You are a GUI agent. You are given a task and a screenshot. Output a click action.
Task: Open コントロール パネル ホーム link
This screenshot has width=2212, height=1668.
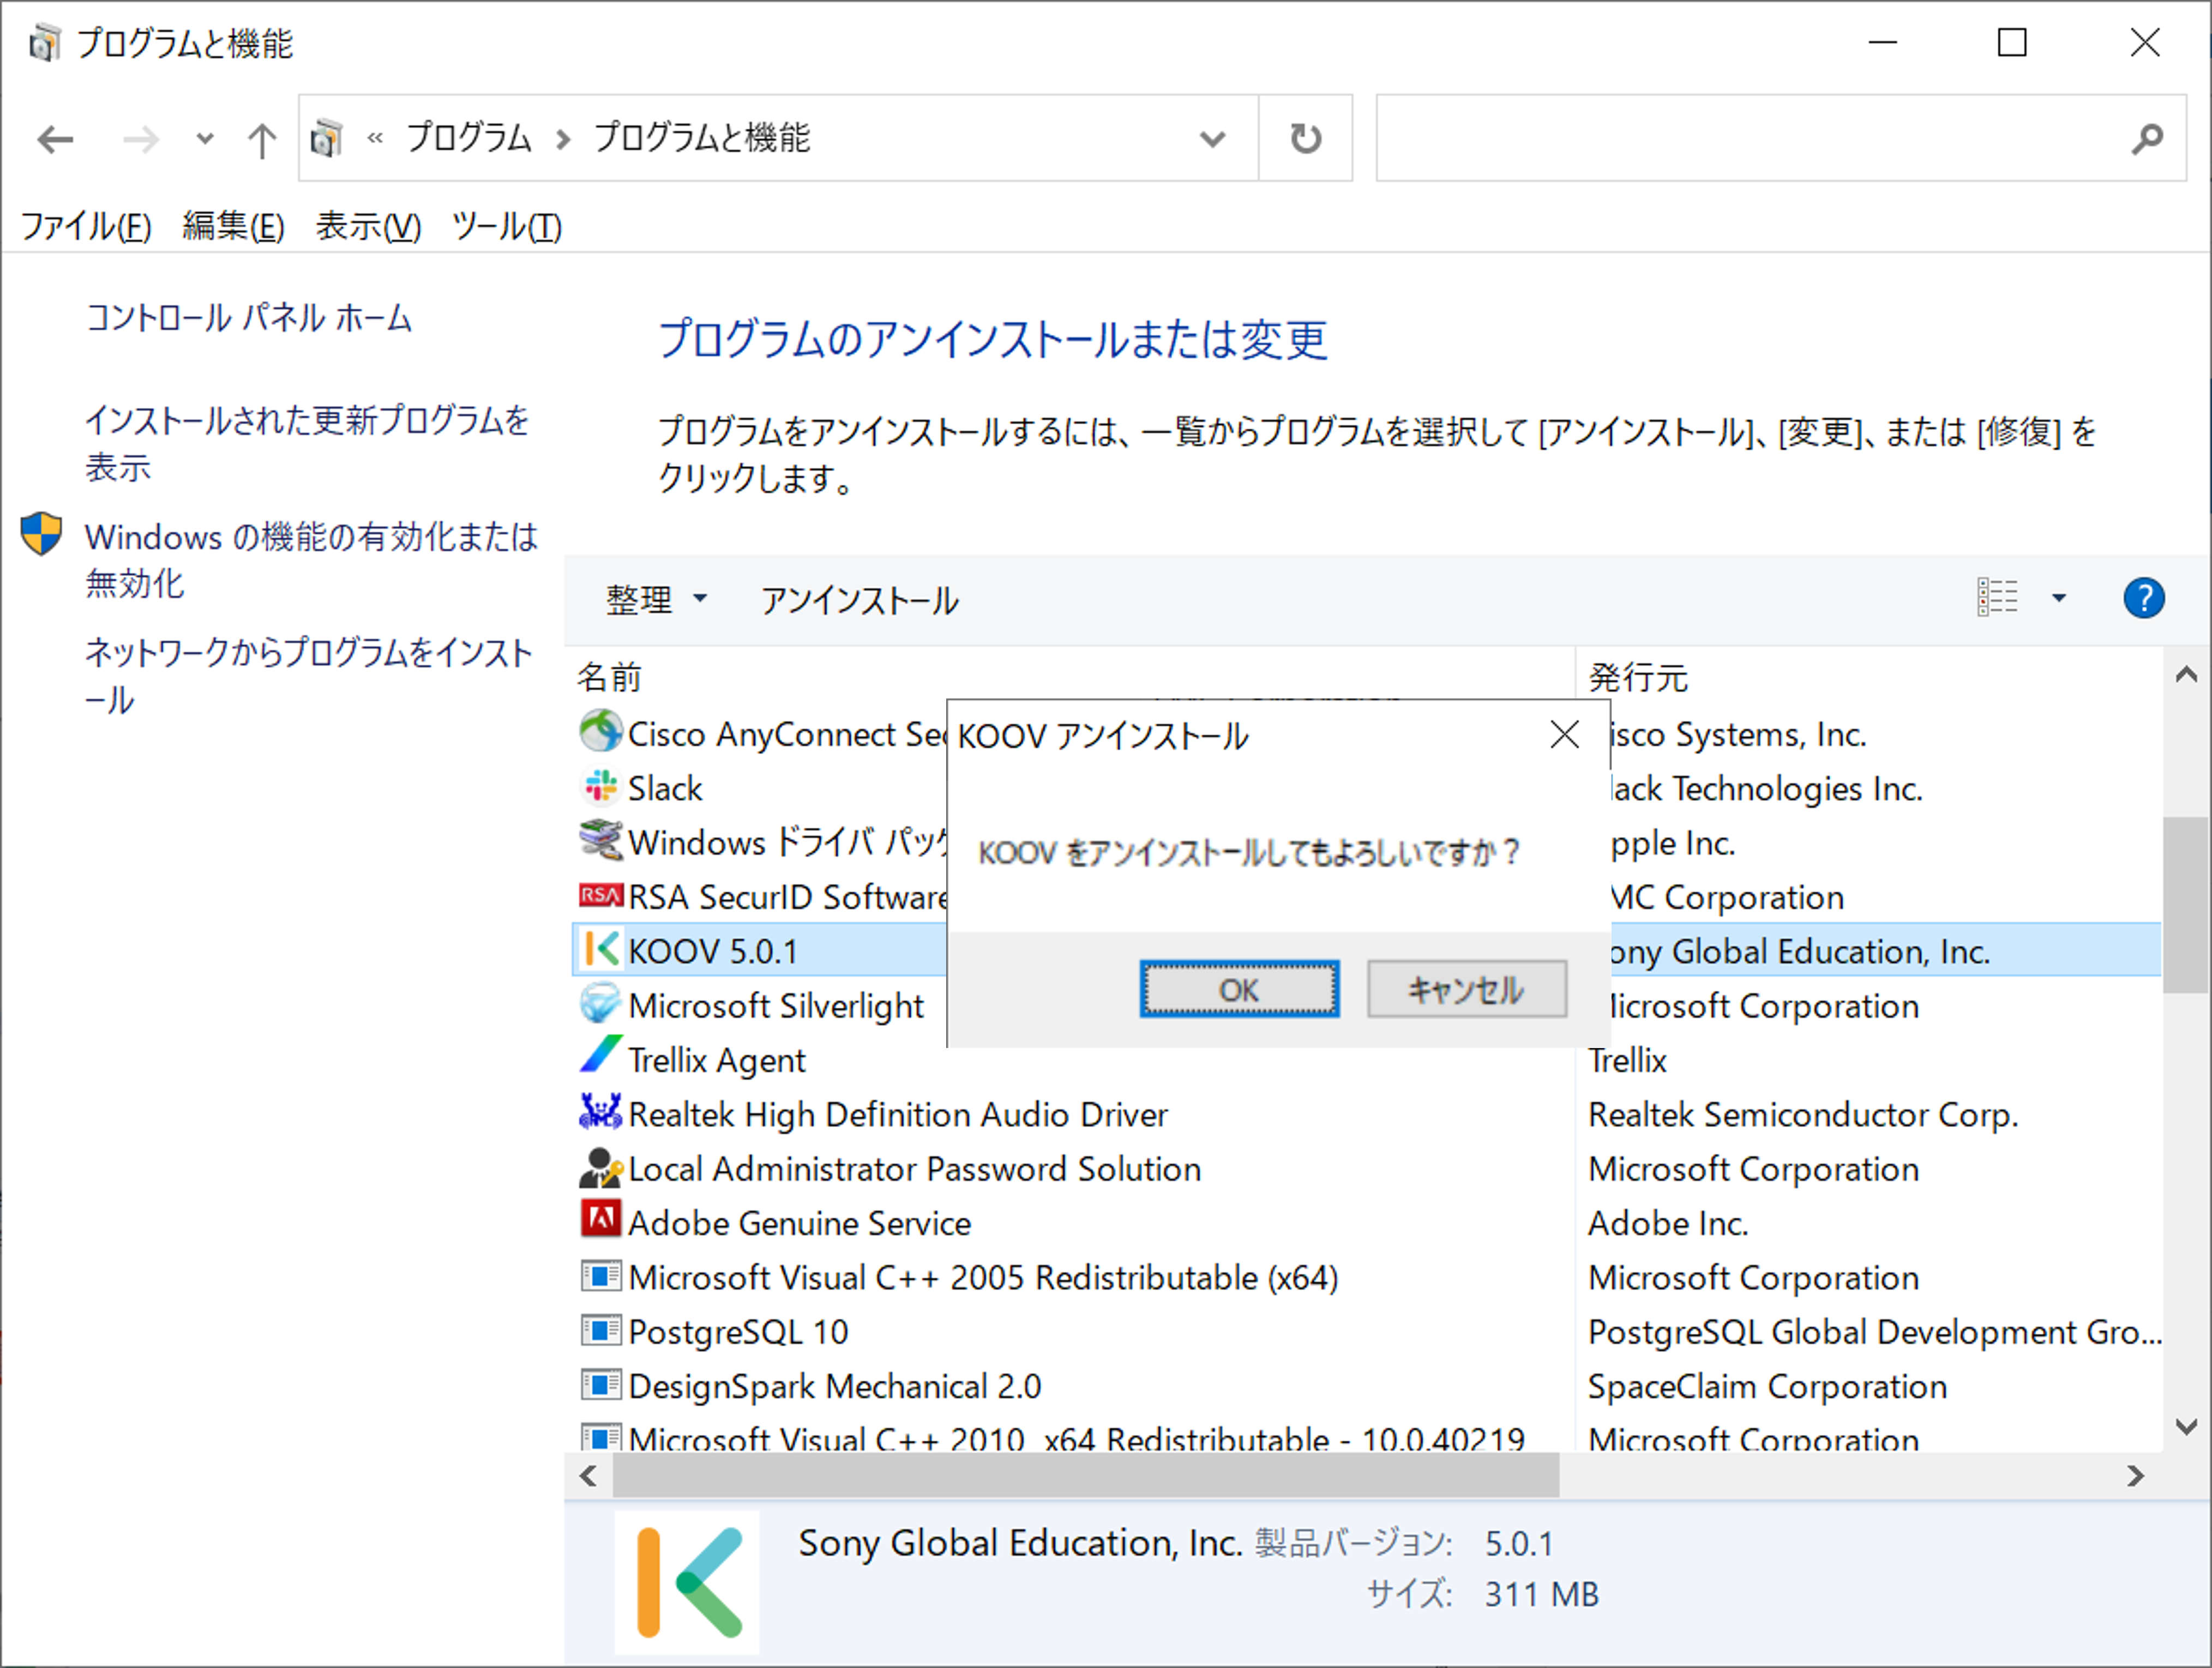pyautogui.click(x=249, y=317)
